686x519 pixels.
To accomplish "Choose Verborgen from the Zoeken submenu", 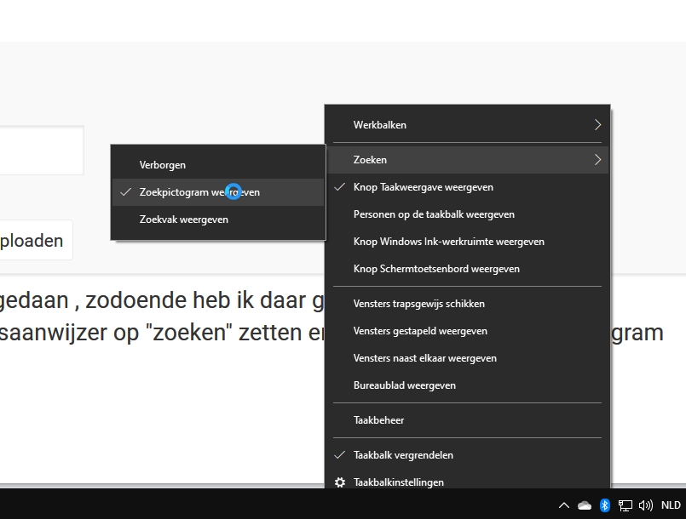I will 163,164.
